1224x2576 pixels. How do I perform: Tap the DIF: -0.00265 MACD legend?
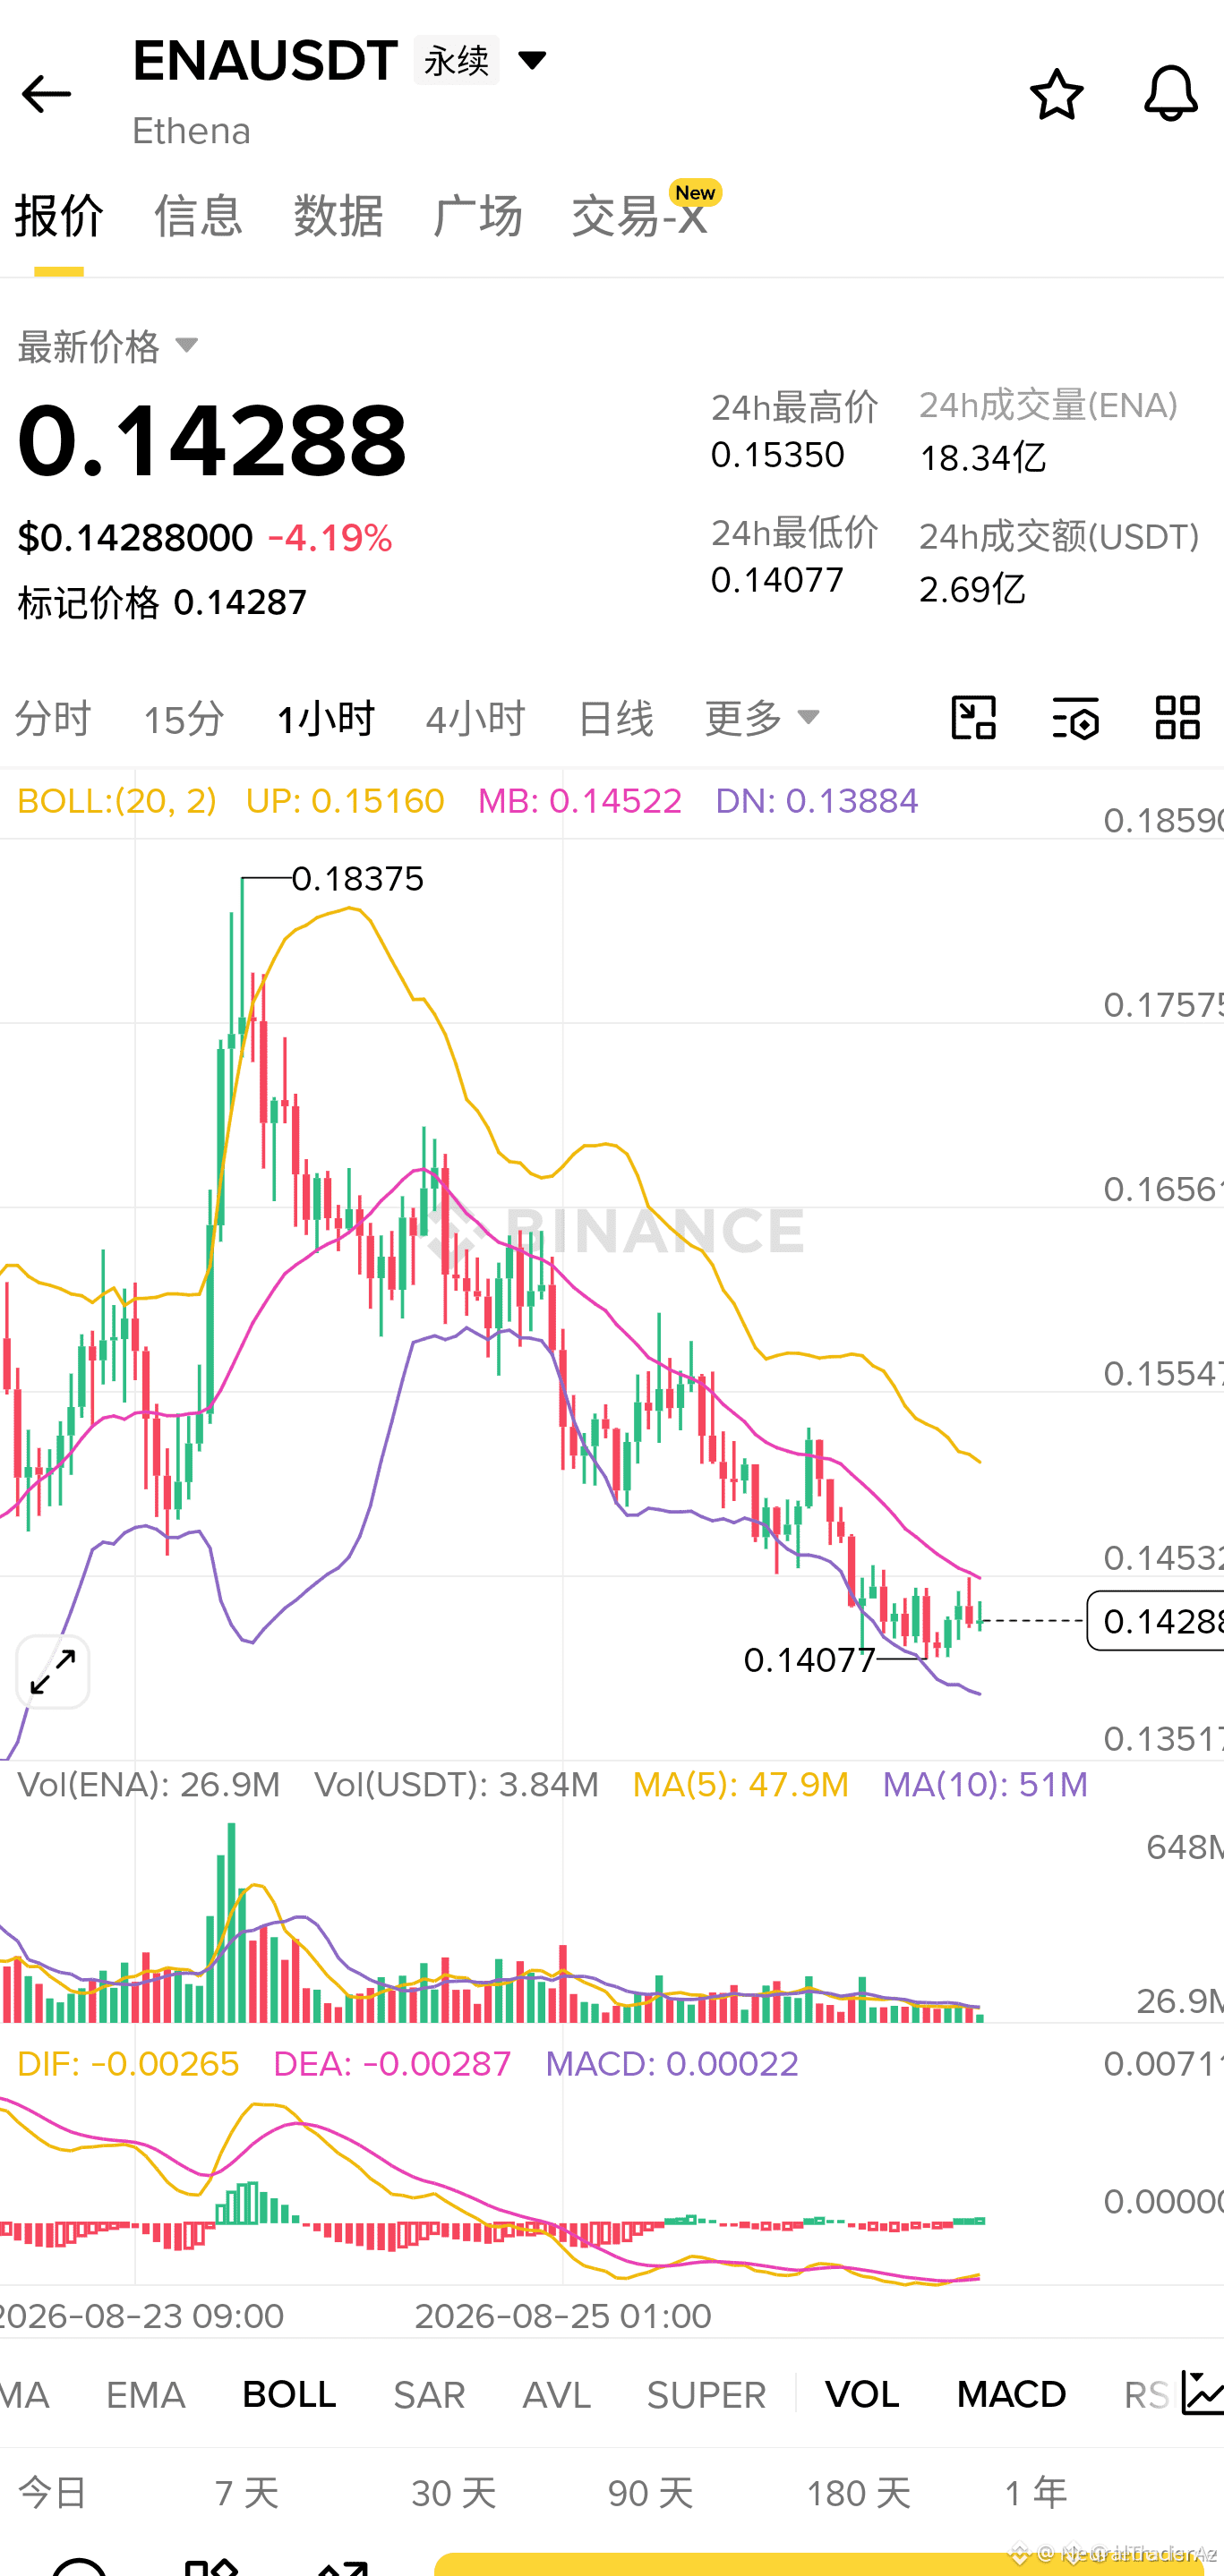129,2064
